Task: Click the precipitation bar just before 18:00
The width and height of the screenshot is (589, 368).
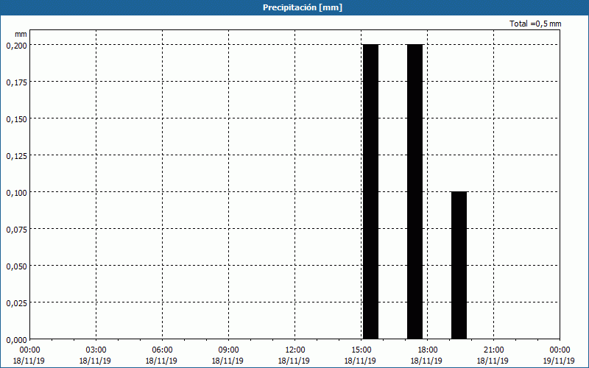Action: [415, 191]
